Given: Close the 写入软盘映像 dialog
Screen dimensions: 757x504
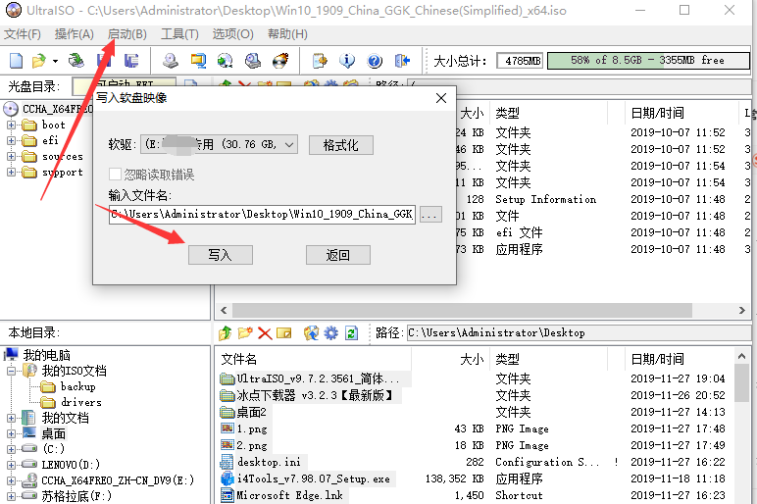Looking at the screenshot, I should click(x=441, y=98).
